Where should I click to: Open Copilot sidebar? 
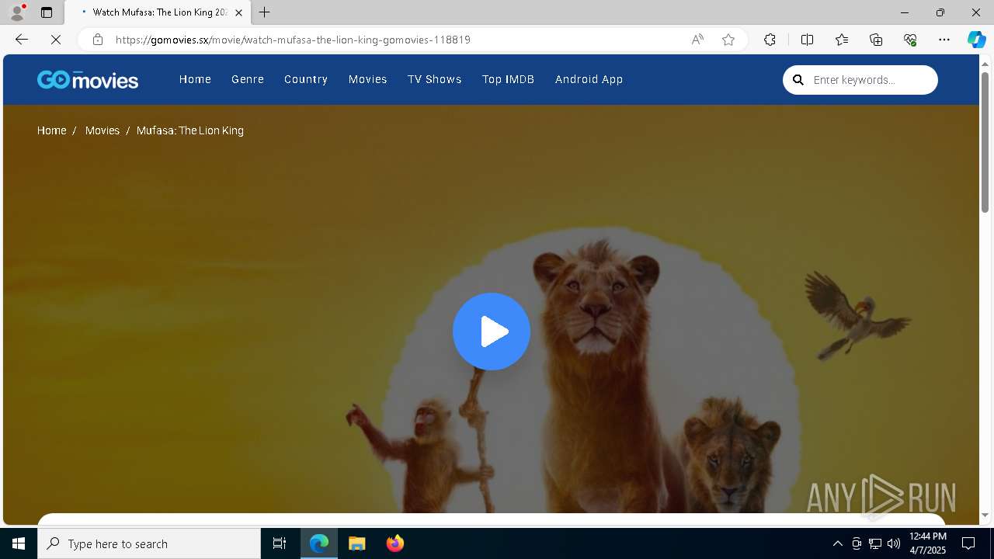[x=976, y=40]
